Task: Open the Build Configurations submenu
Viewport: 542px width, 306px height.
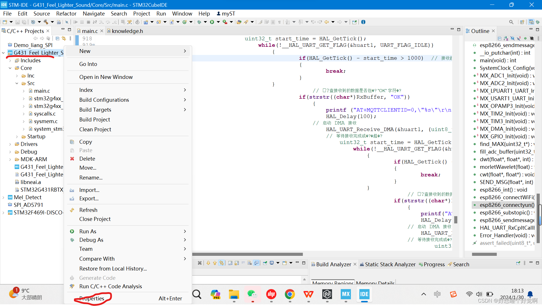Action: click(128, 100)
